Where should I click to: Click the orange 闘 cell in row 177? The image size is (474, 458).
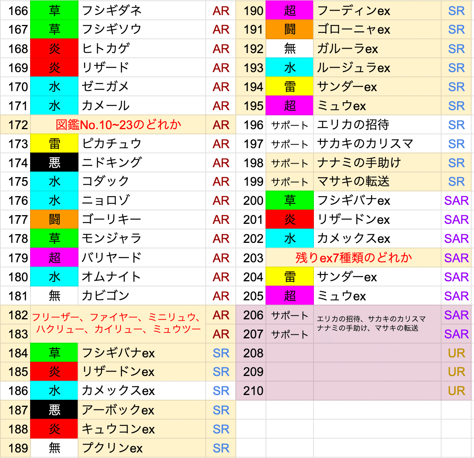pyautogui.click(x=54, y=219)
